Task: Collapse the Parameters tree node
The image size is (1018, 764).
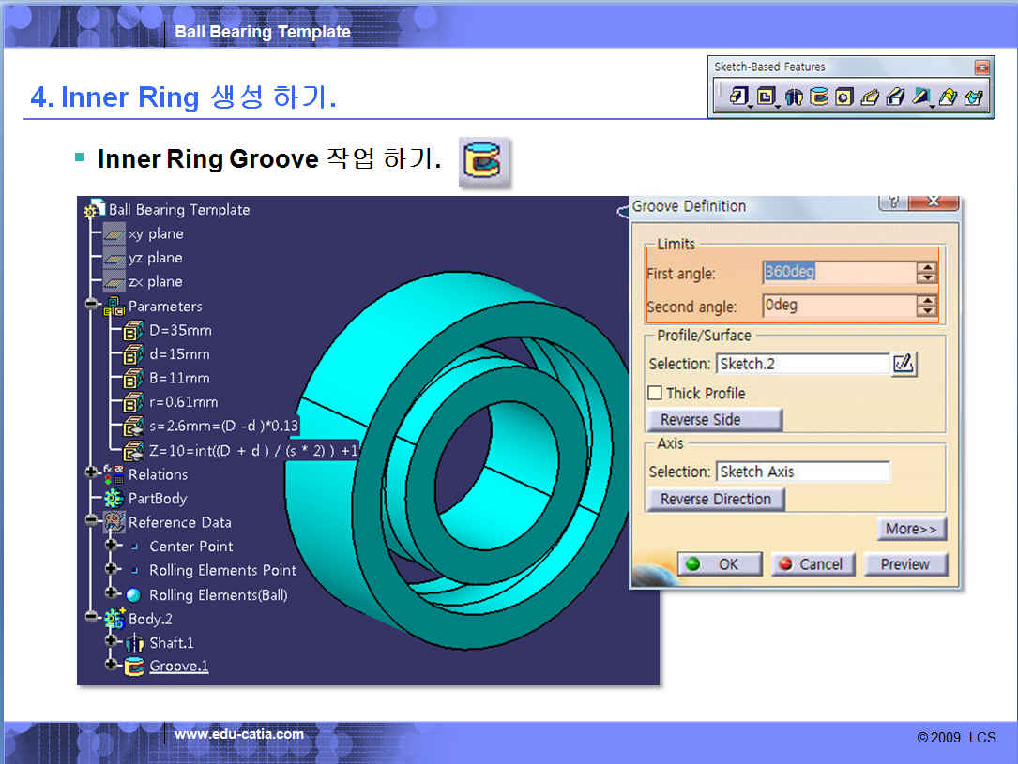Action: (92, 306)
